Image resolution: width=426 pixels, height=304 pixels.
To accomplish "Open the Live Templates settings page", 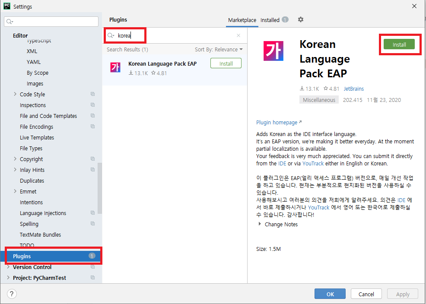I will (x=37, y=138).
